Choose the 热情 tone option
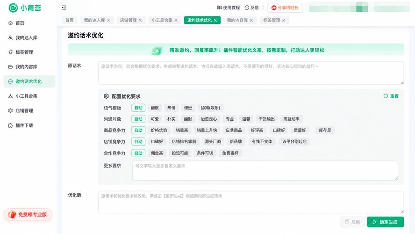This screenshot has height=234, width=415. tap(172, 108)
